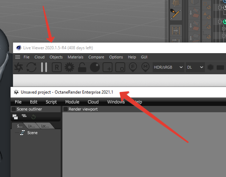Toggle the Render viewport pane checkbox
This screenshot has width=226, height=177.
pos(66,109)
